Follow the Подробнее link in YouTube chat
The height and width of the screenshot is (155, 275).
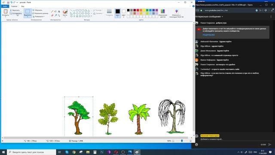[208, 35]
